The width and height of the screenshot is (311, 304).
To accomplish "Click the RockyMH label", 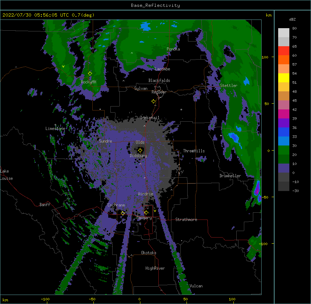I will click(88, 82).
